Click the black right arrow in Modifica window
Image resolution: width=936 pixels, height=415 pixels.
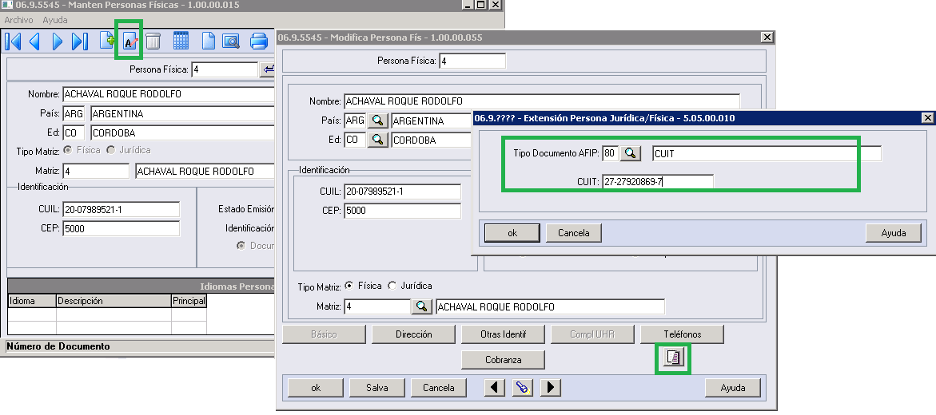coord(551,388)
